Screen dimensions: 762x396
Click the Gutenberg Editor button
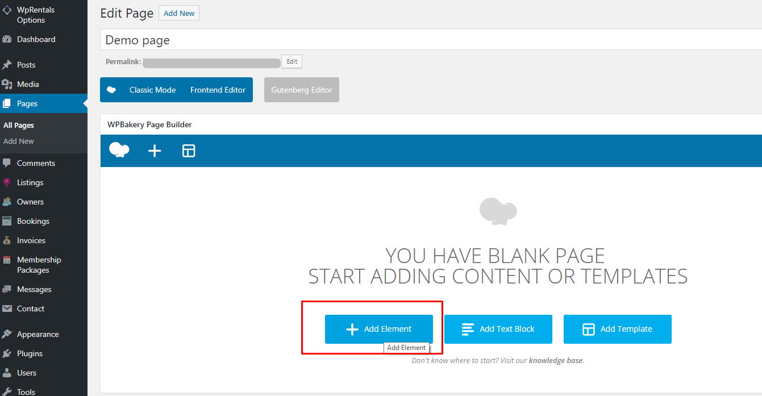click(x=302, y=90)
